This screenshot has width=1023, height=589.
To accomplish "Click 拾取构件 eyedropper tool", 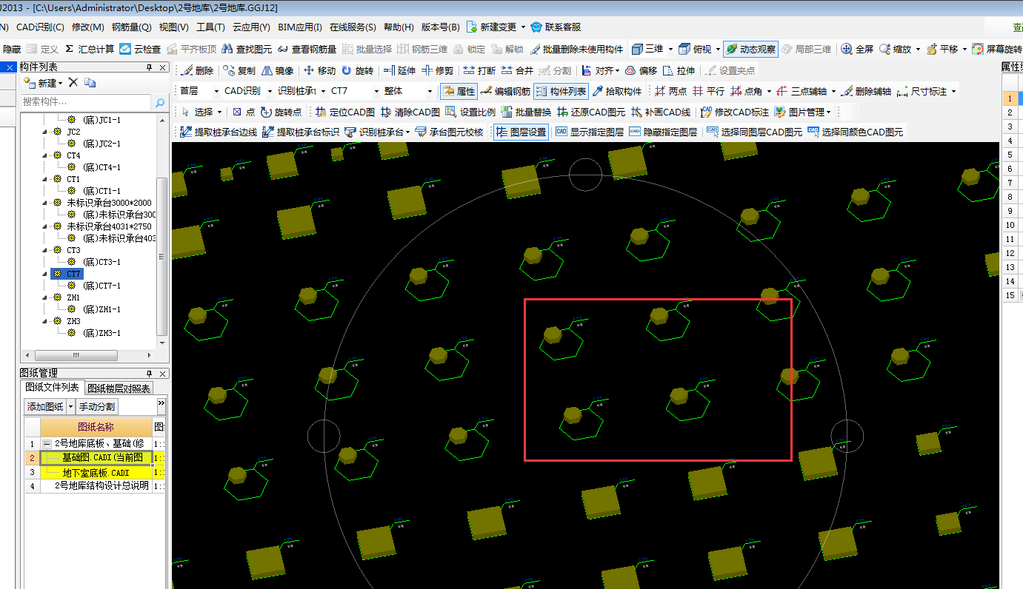I will [617, 92].
